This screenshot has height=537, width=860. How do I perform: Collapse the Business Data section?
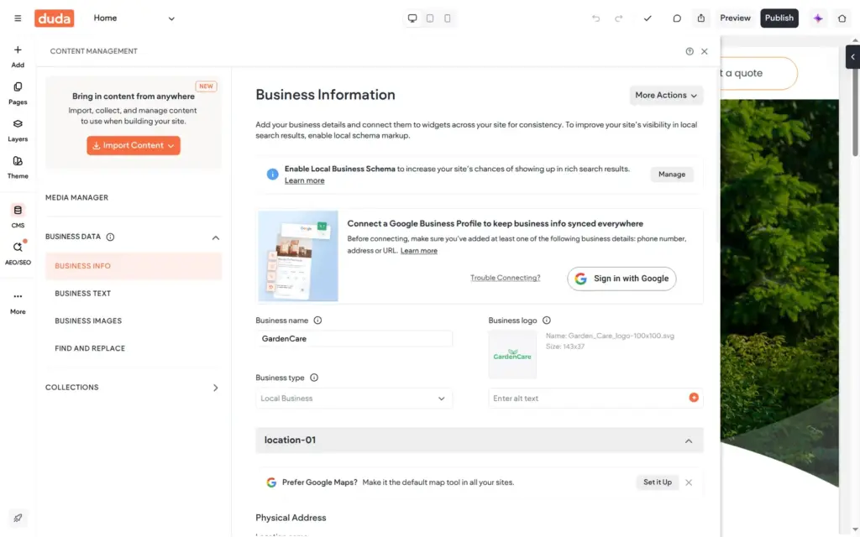[216, 237]
